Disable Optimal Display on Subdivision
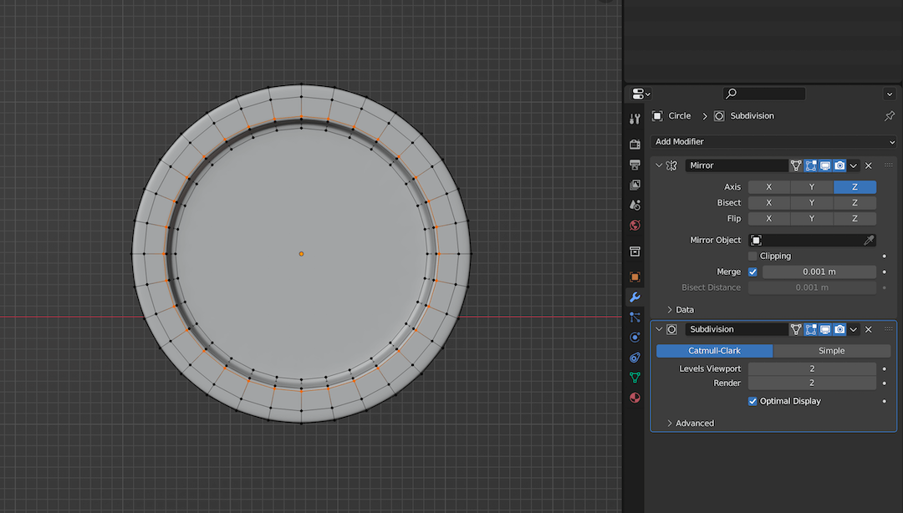903x513 pixels. click(752, 401)
